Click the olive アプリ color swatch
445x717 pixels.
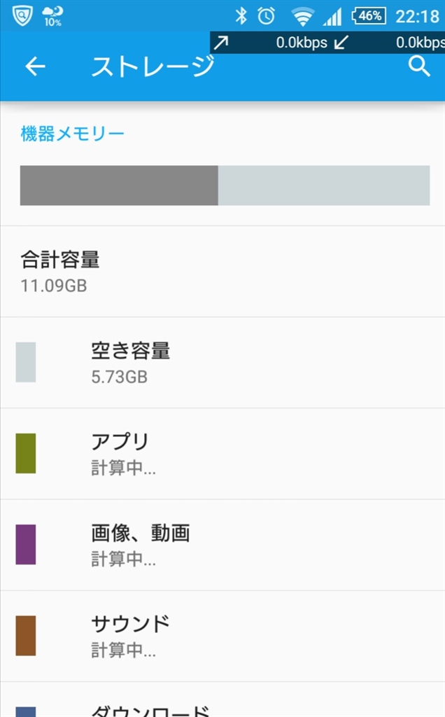tap(26, 453)
